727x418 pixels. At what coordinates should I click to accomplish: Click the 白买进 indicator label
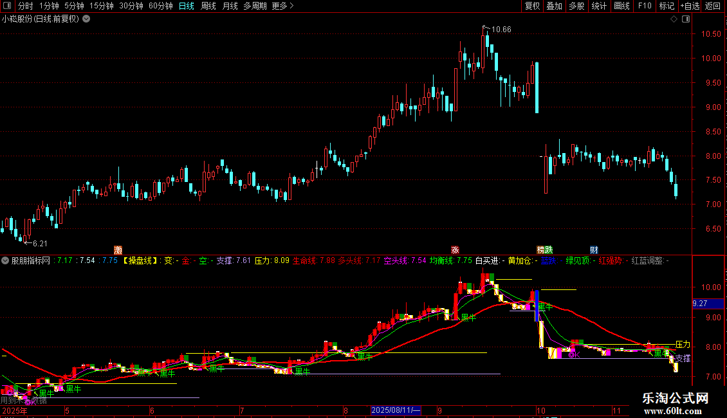coord(490,260)
